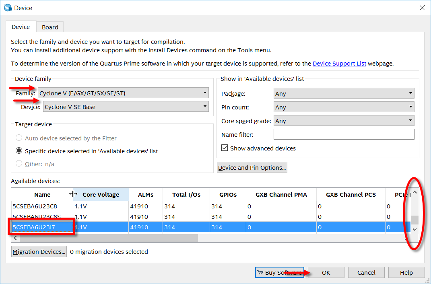Screen dimensions: 431x284
Task: Click the shopping cart icon on Buy Software
Action: [x=260, y=273]
